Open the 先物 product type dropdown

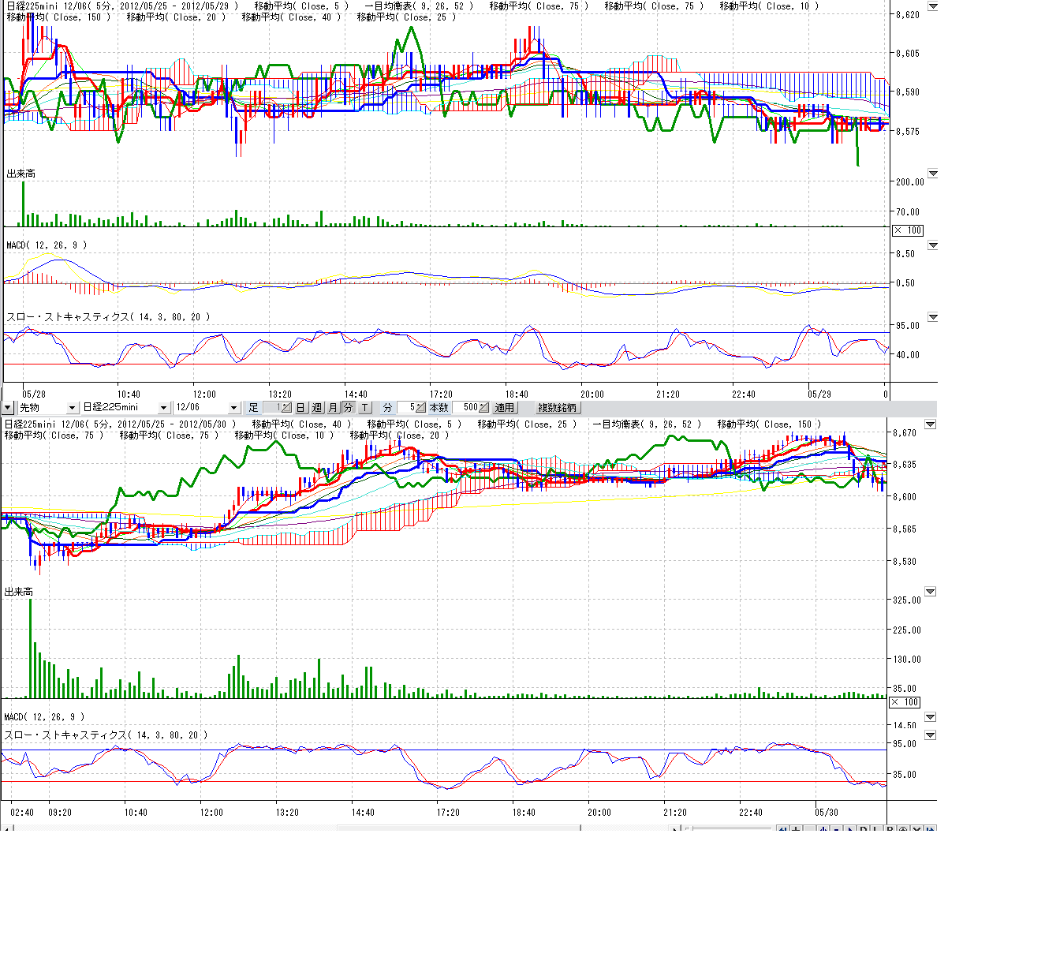tap(72, 408)
